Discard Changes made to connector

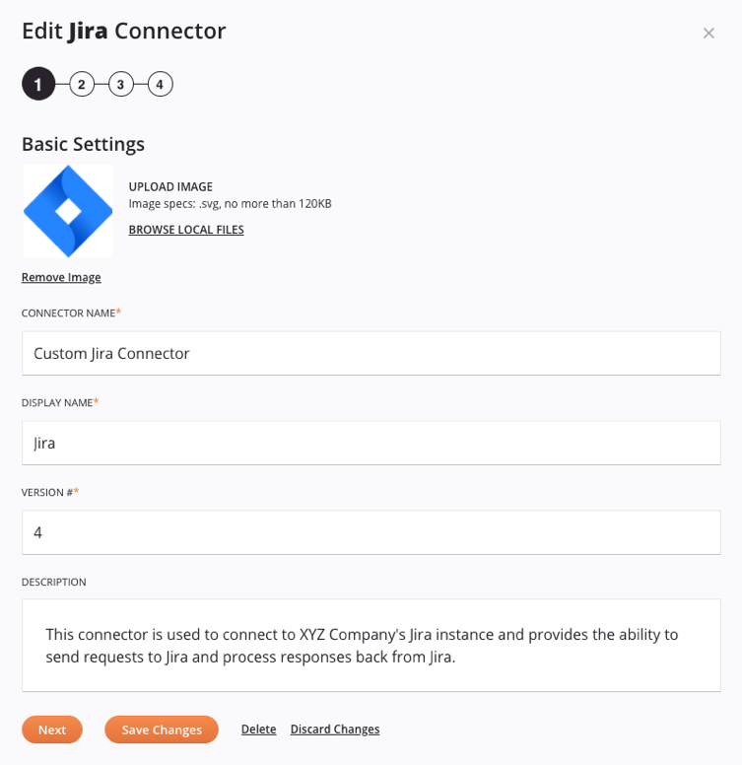[335, 730]
